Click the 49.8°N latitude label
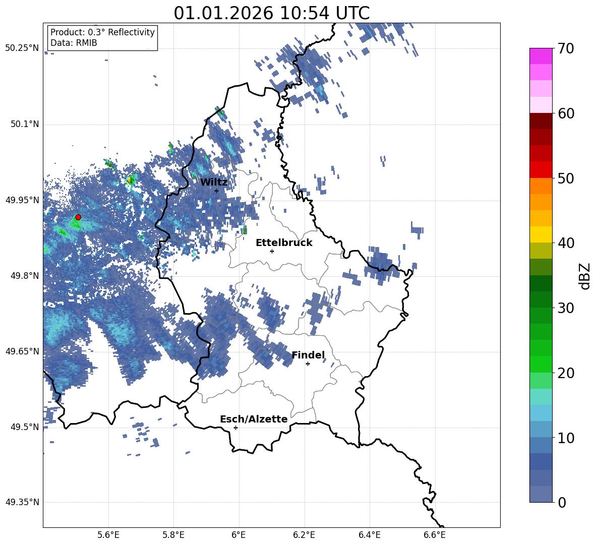The image size is (597, 545). 25,276
